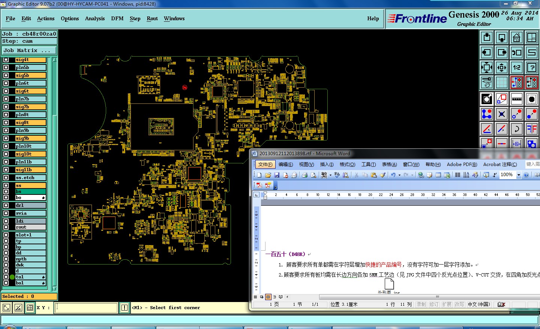Open the Analysis menu

pyautogui.click(x=95, y=18)
